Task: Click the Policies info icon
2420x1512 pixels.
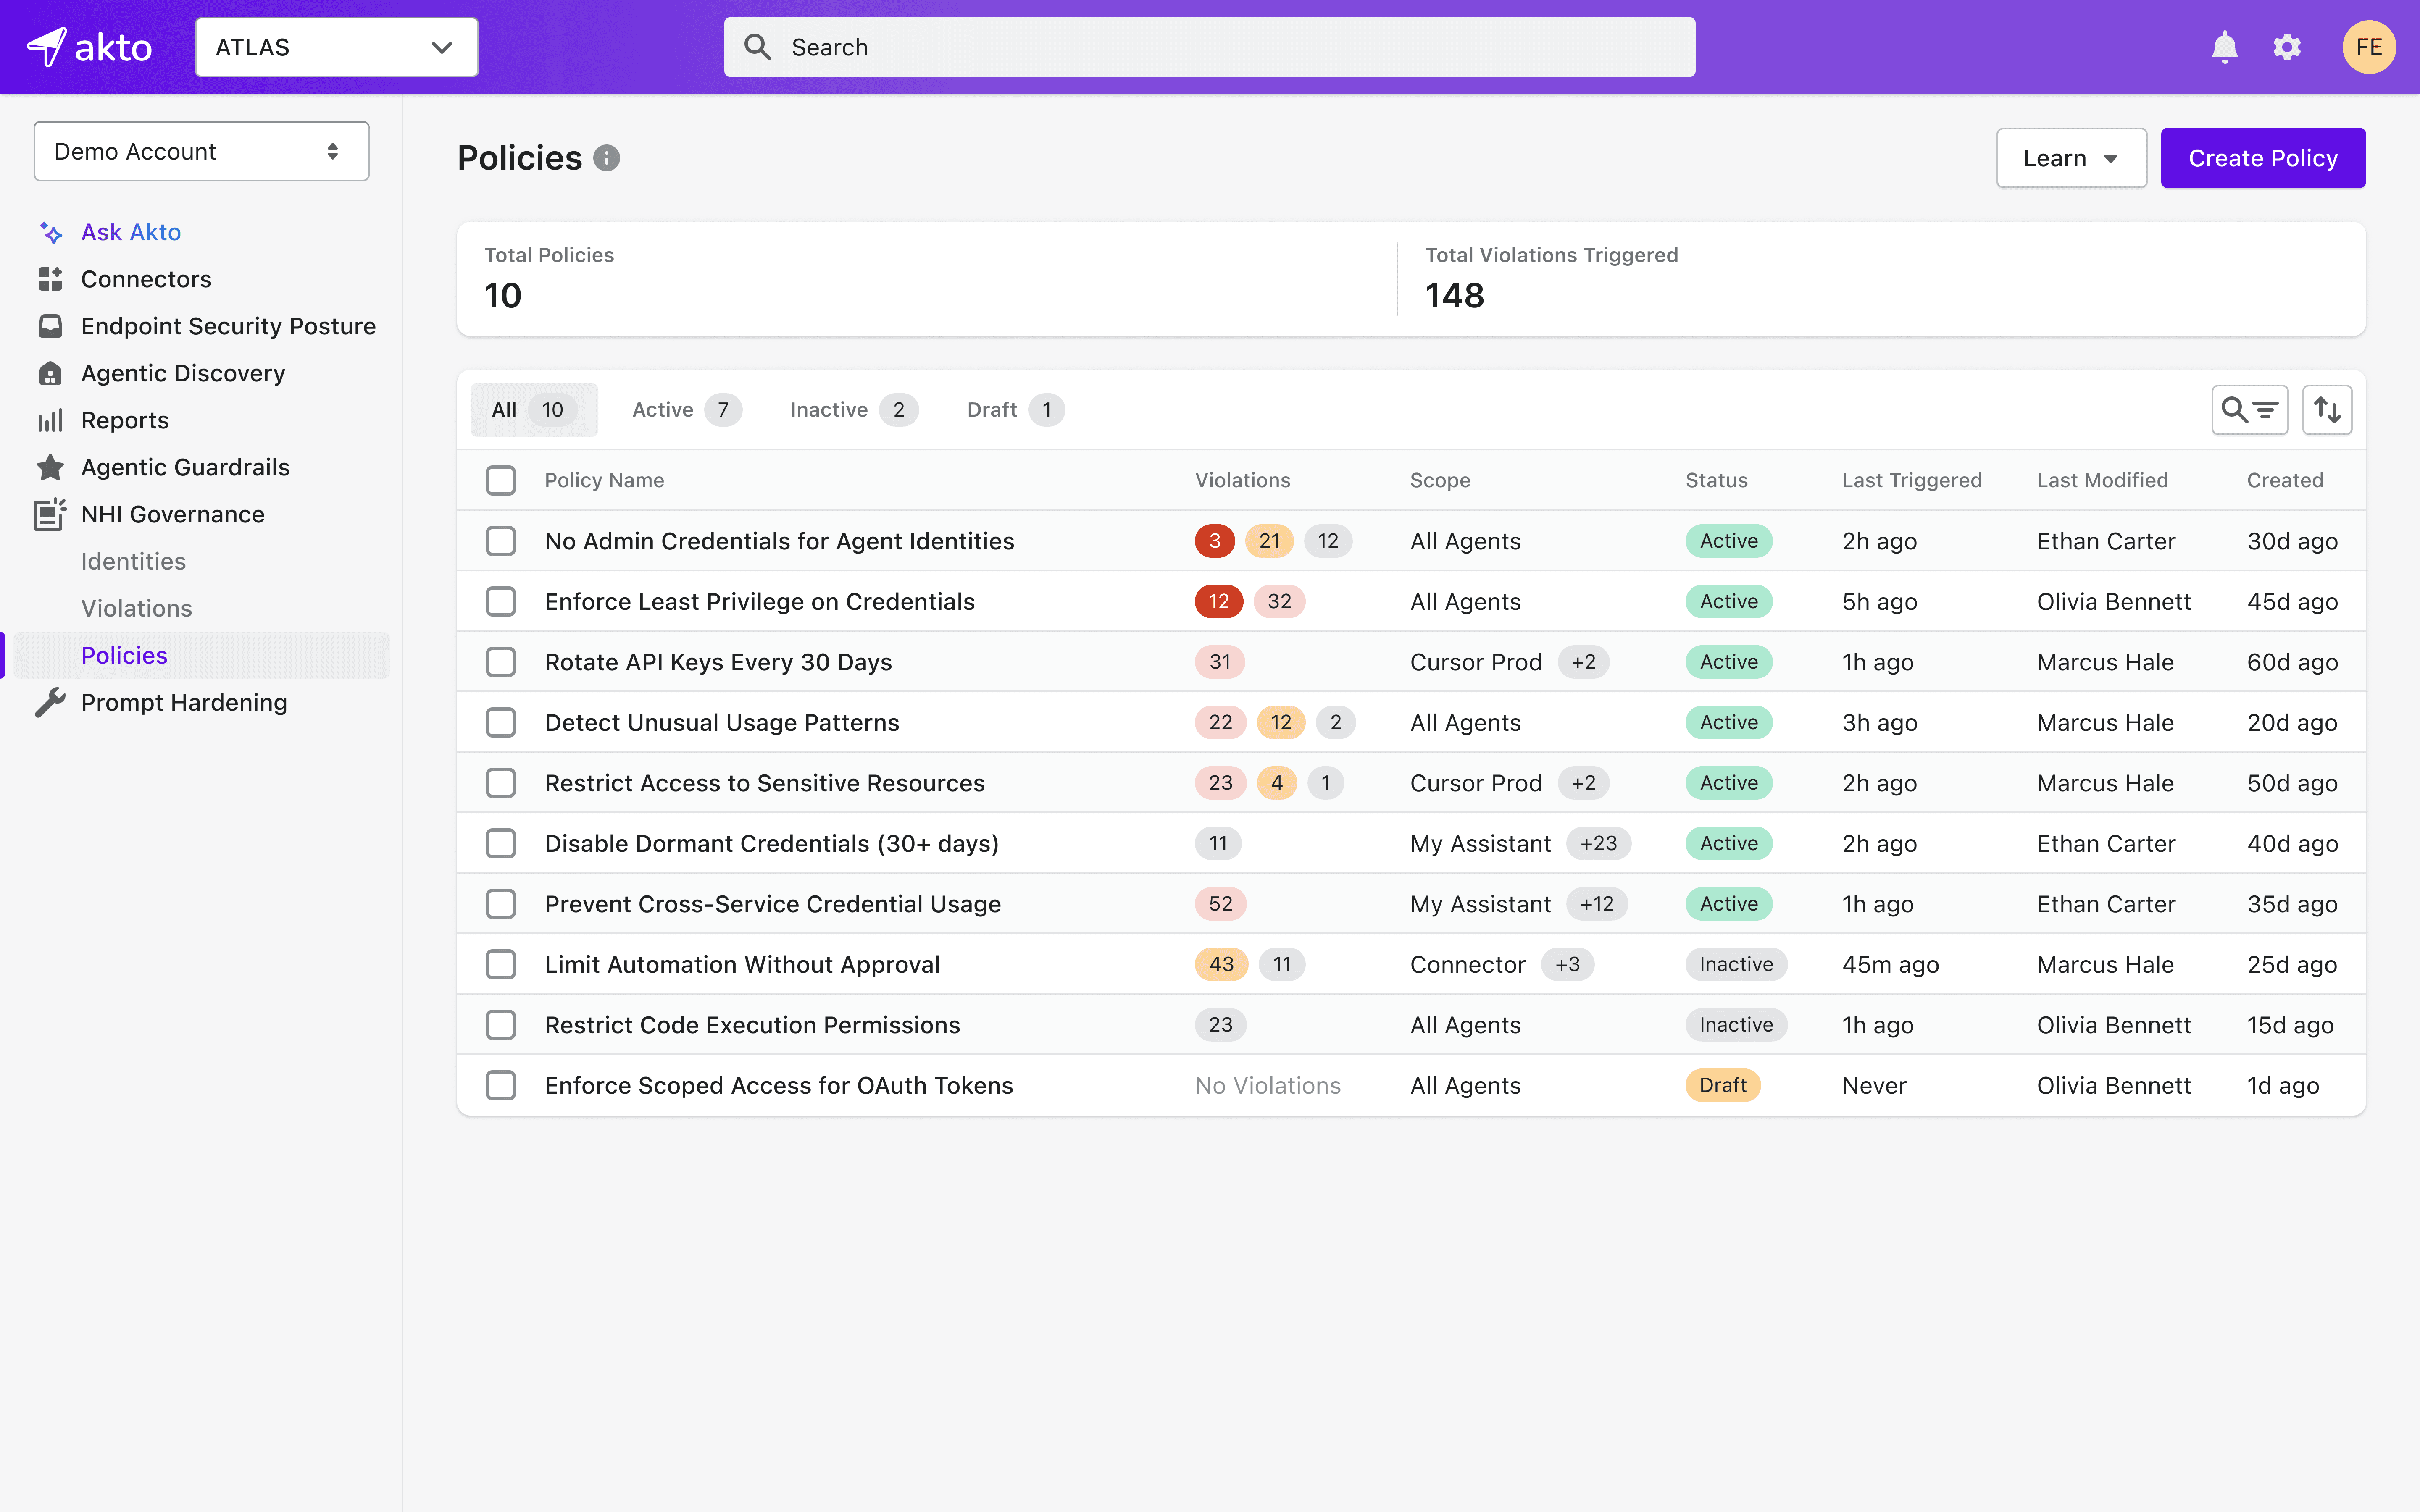Action: (606, 158)
